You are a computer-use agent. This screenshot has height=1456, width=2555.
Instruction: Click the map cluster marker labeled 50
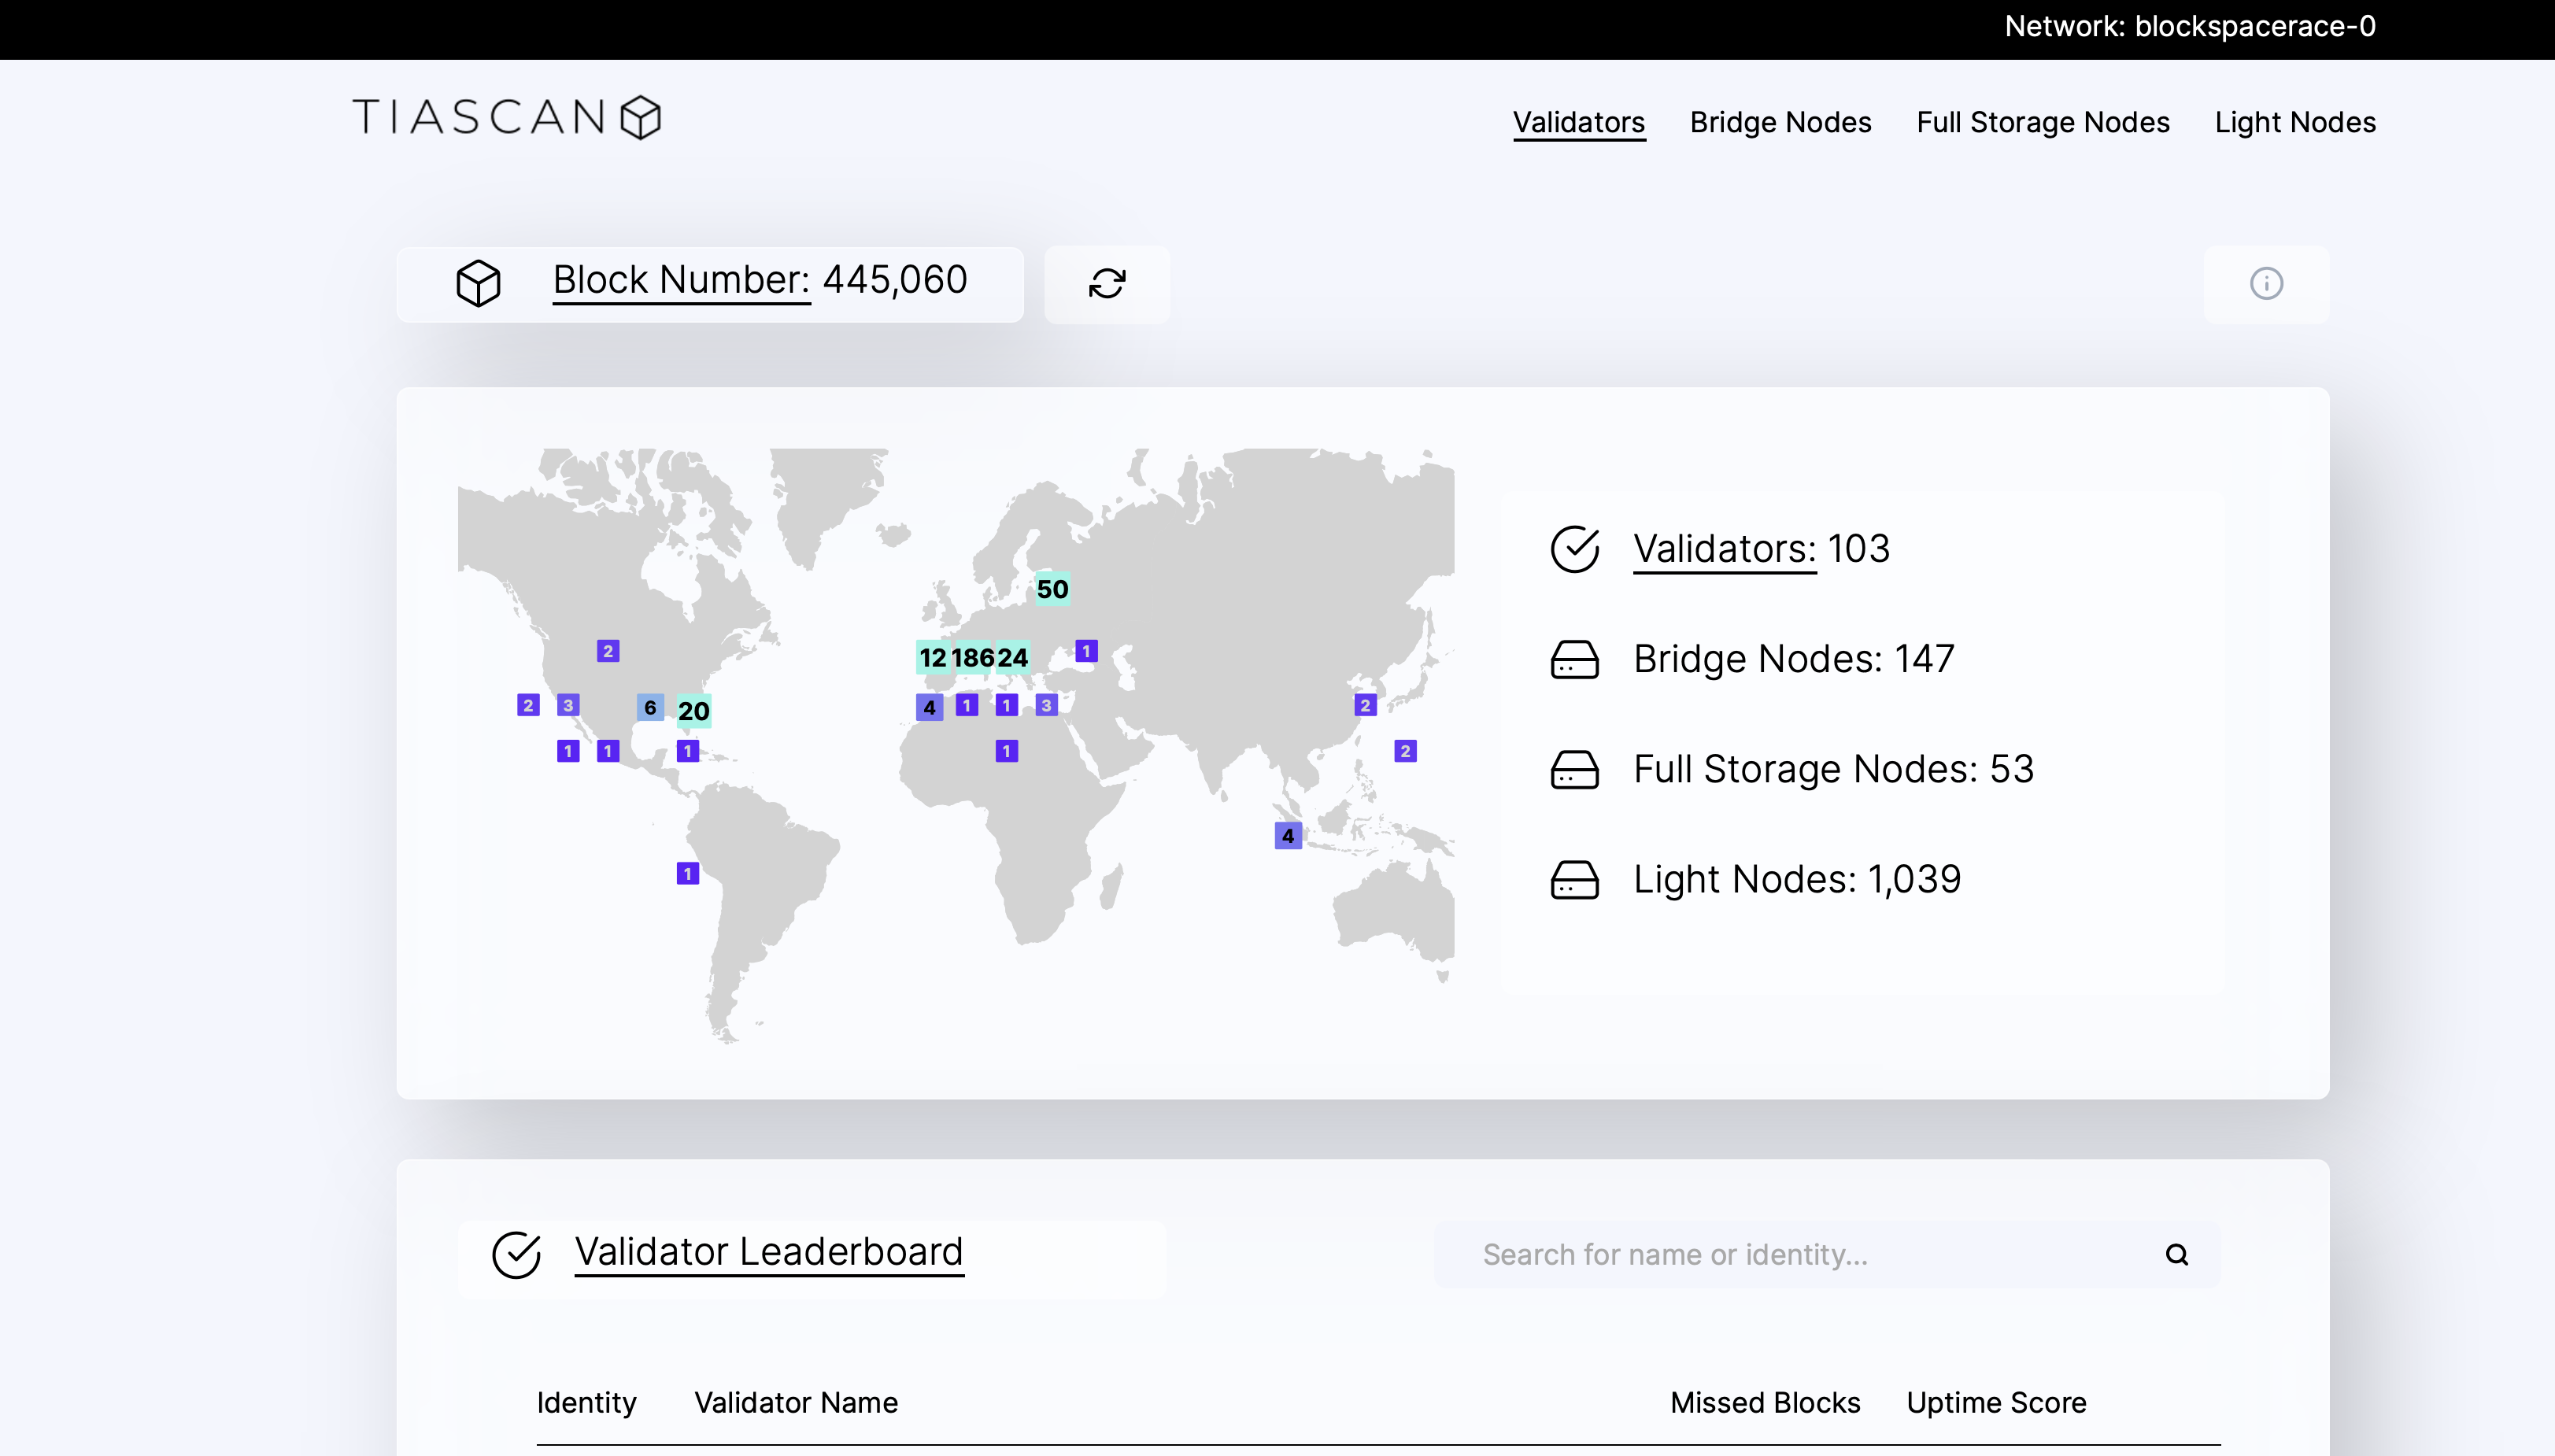tap(1052, 589)
